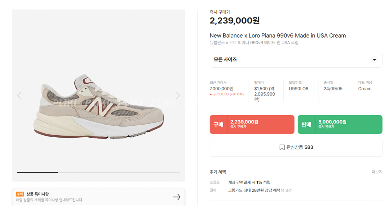Select the 크림카드 최대 28만원 benefit
The width and height of the screenshot is (392, 206).
254,190
